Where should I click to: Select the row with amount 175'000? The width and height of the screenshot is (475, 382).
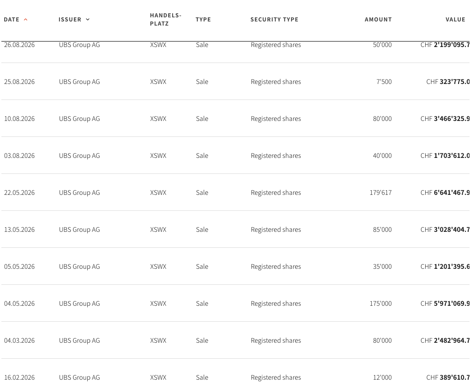coord(235,304)
